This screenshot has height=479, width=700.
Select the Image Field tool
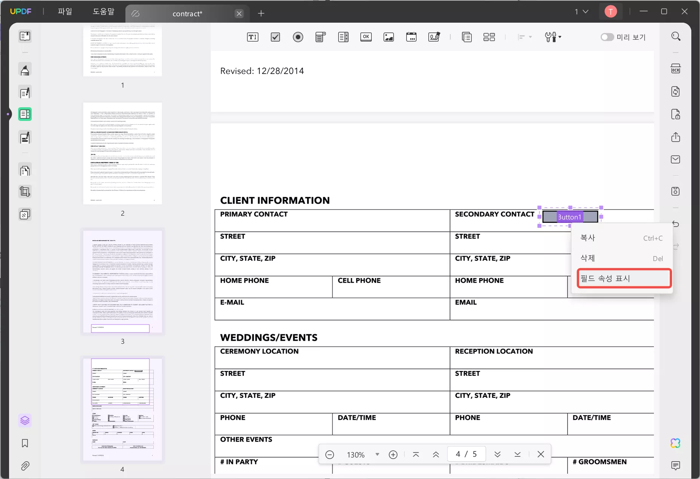[x=389, y=37]
